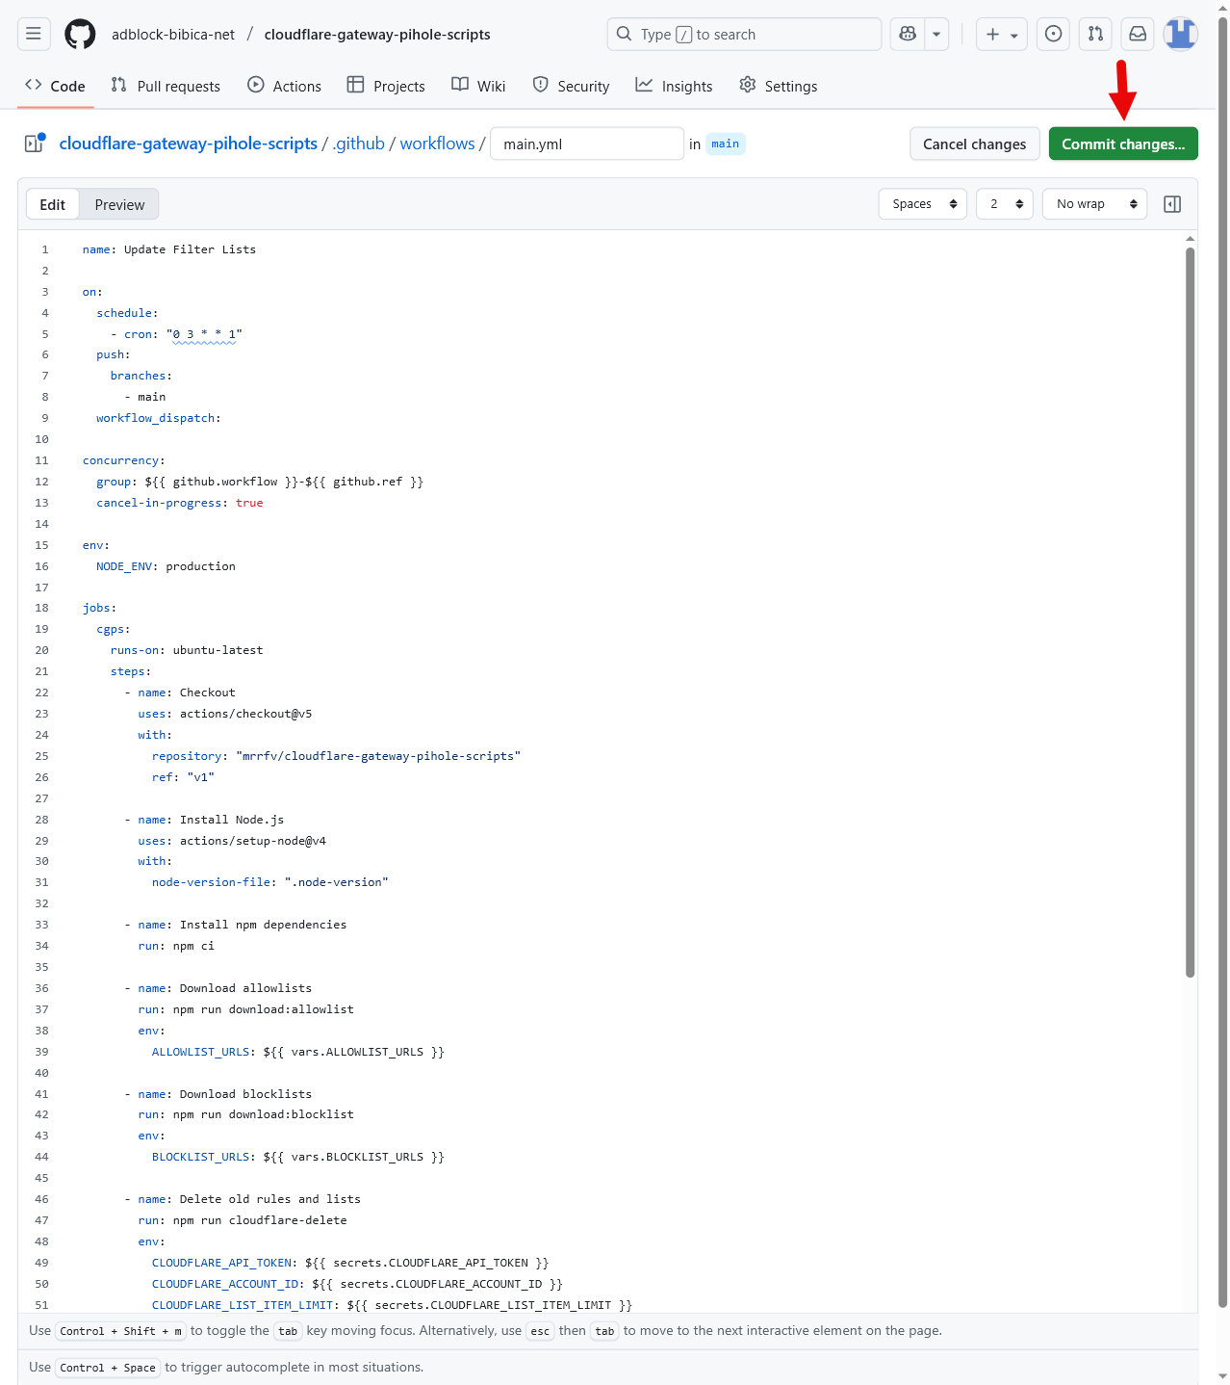The image size is (1230, 1385).
Task: Open the No wrap line mode dropdown
Action: 1094,204
